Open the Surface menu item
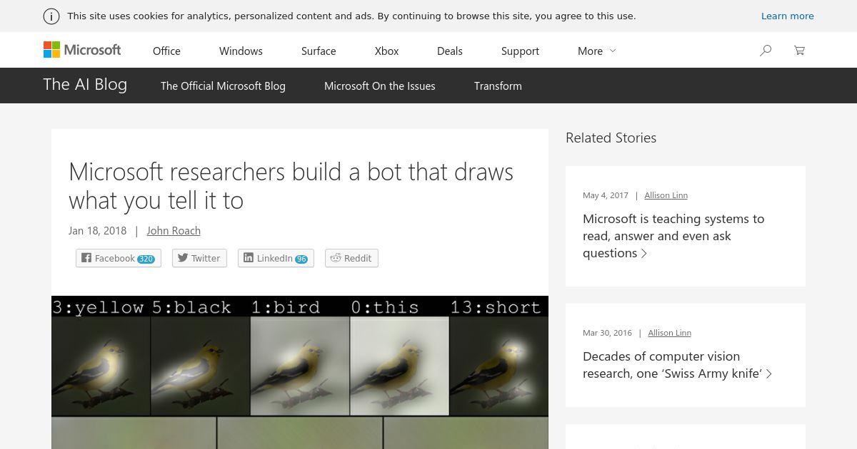Viewport: 857px width, 449px height. tap(319, 51)
